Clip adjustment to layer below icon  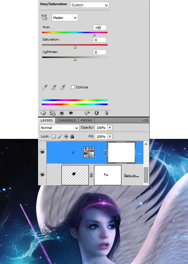(x=62, y=113)
